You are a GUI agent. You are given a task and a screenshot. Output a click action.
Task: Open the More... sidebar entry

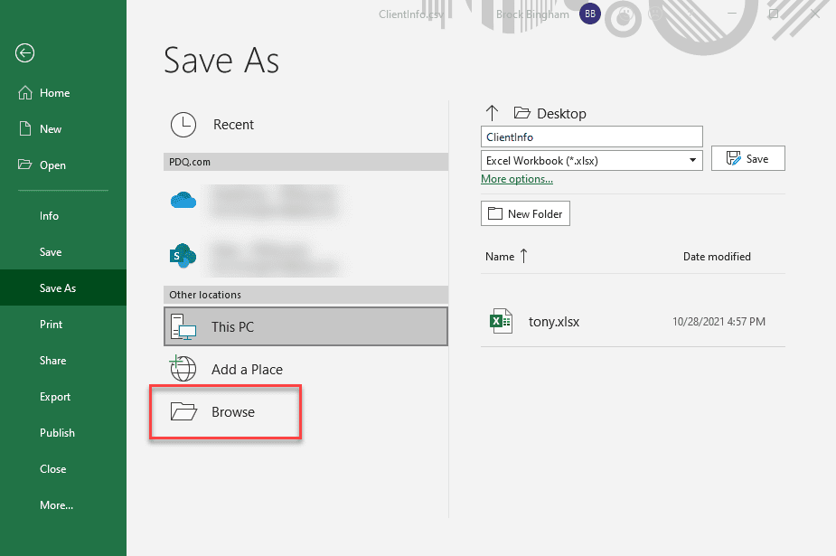[x=57, y=505]
